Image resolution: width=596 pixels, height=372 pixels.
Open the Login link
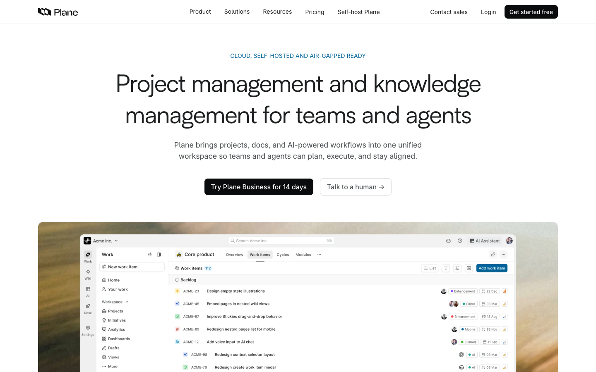click(x=488, y=12)
